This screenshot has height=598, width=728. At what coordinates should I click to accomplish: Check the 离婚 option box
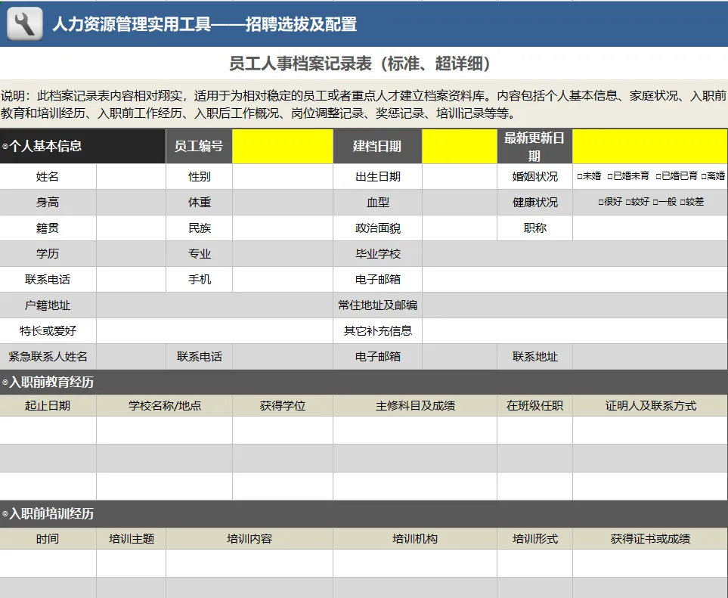coord(704,176)
